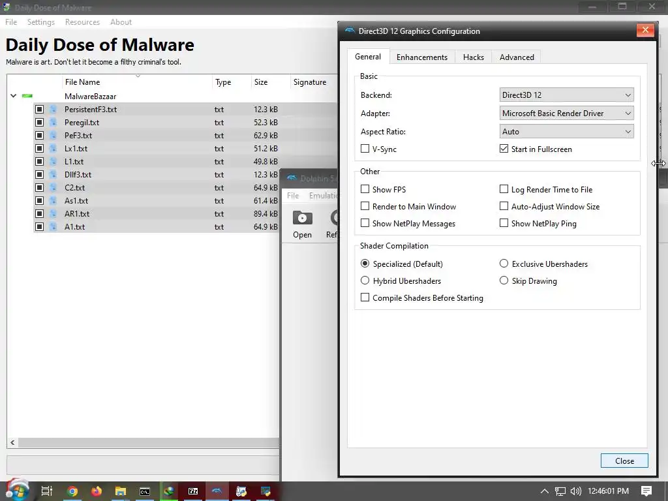Click the file icon beside PeF3.txt
Viewport: 668px width, 501px height.
(53, 136)
